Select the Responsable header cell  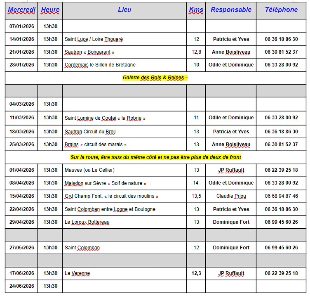(x=231, y=10)
